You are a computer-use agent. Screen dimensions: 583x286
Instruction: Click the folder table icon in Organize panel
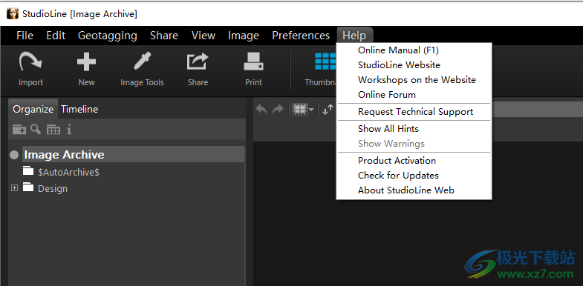pos(53,130)
